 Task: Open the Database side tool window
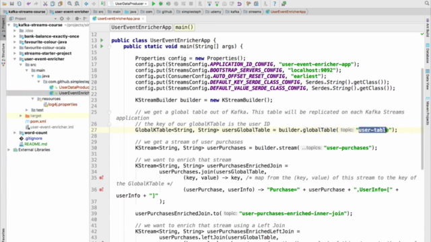click(428, 52)
